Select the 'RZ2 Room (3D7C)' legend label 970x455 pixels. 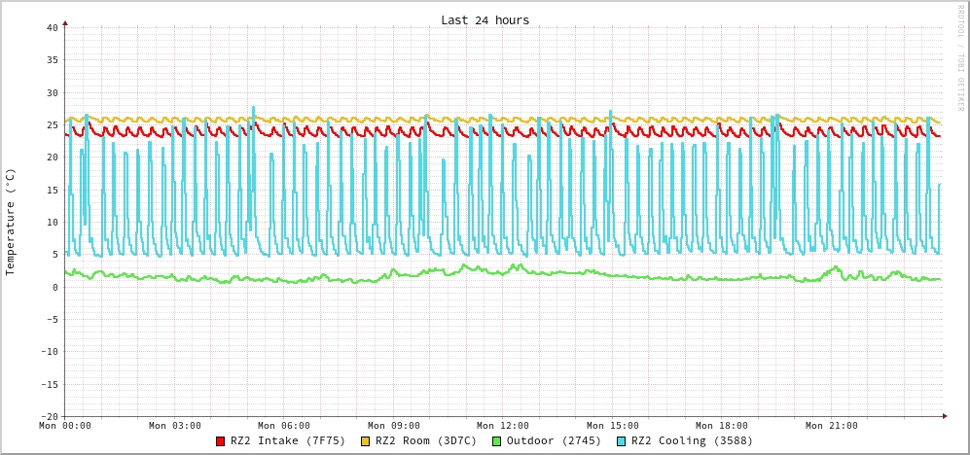425,441
